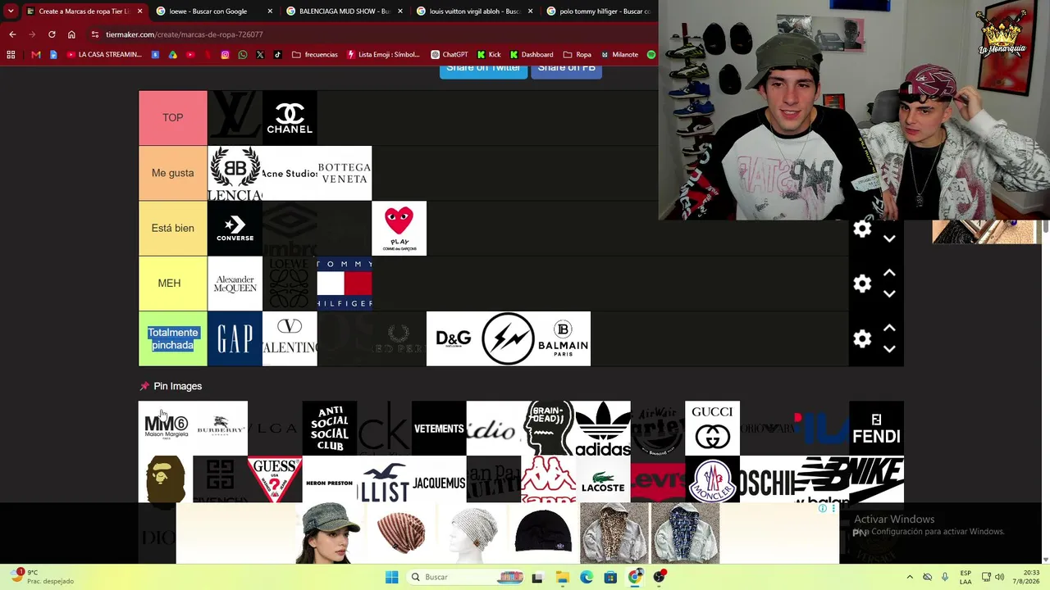Open the Windows Start menu
This screenshot has height=590, width=1050.
pyautogui.click(x=392, y=577)
